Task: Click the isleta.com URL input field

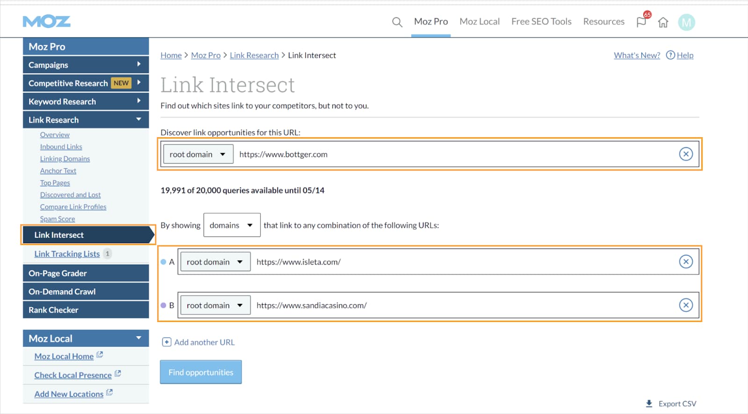Action: [x=463, y=262]
